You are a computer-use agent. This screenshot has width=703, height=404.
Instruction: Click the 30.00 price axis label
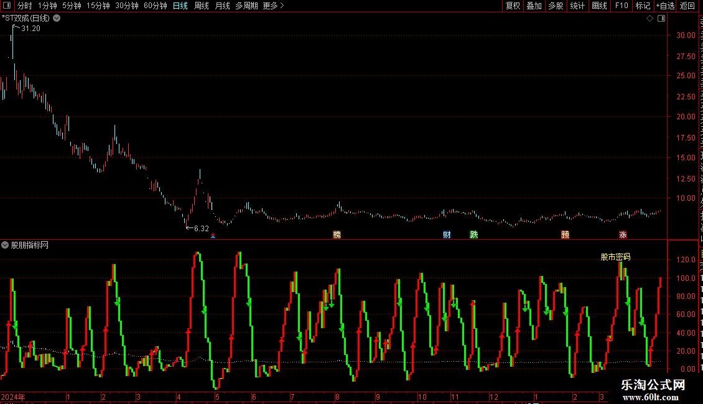pos(686,35)
